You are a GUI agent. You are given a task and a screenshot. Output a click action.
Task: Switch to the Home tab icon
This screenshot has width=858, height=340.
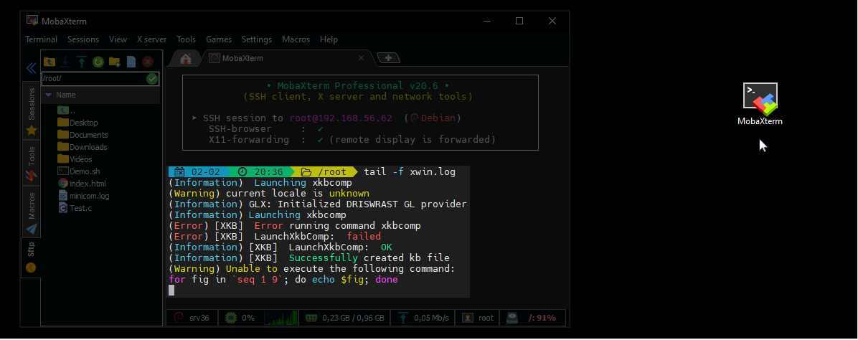click(x=186, y=59)
